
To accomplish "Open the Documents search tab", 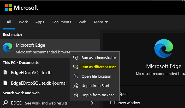I will pyautogui.click(x=61, y=22).
